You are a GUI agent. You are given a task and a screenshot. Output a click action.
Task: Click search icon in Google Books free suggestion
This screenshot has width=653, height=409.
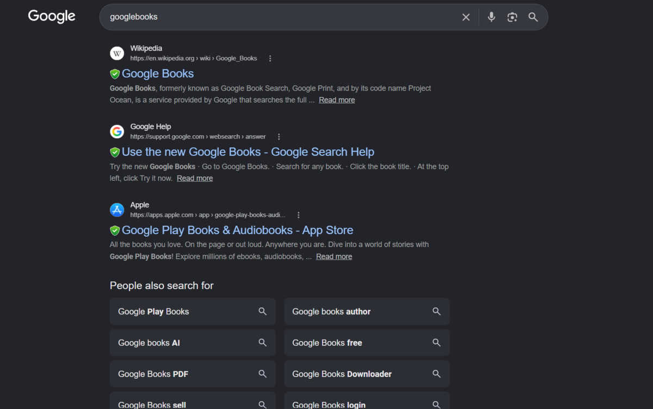tap(436, 343)
